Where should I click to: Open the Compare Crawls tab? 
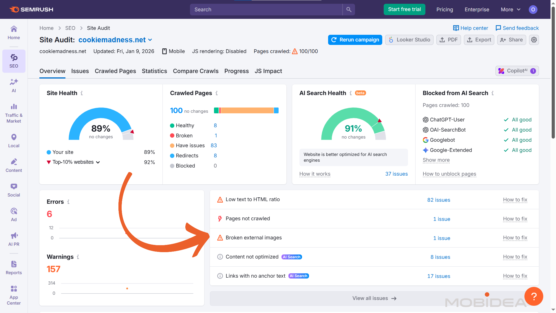[x=195, y=71]
